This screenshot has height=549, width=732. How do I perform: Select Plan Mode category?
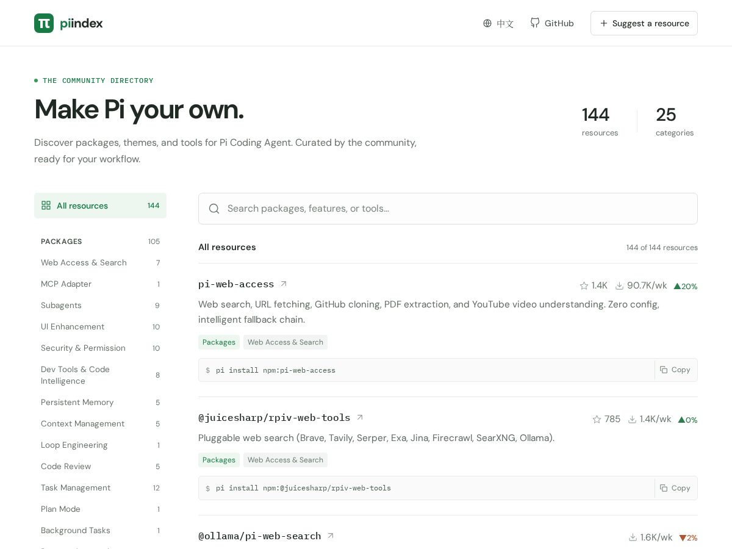[x=100, y=509]
